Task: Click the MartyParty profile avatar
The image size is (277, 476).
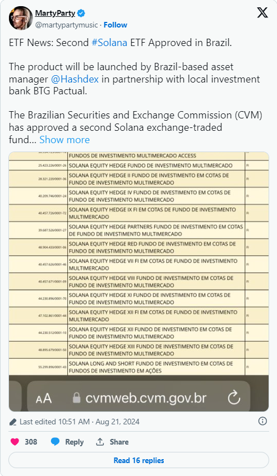Action: click(21, 18)
